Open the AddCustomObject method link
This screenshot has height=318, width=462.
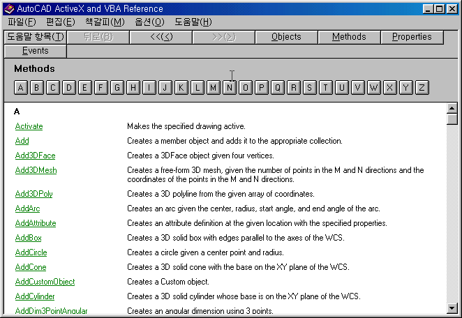[x=45, y=282]
